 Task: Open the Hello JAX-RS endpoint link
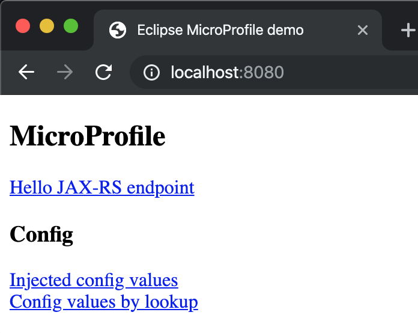pos(102,188)
